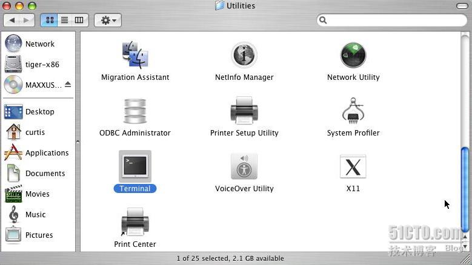Go forward to next folder
472x265 pixels.
click(x=27, y=20)
